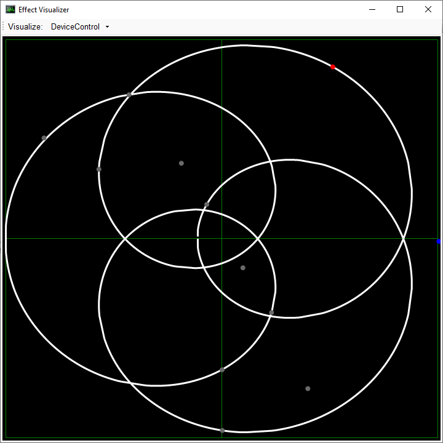Viewport: 443px width, 443px height.
Task: Click the Visualize: label in the toolbar
Action: [25, 27]
